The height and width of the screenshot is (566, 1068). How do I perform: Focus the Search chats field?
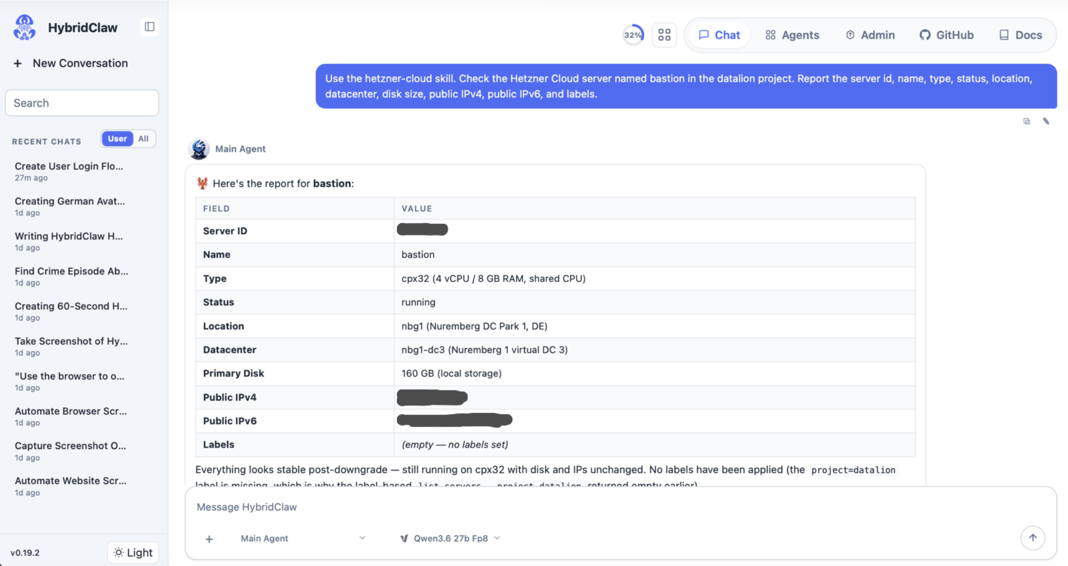click(x=82, y=103)
